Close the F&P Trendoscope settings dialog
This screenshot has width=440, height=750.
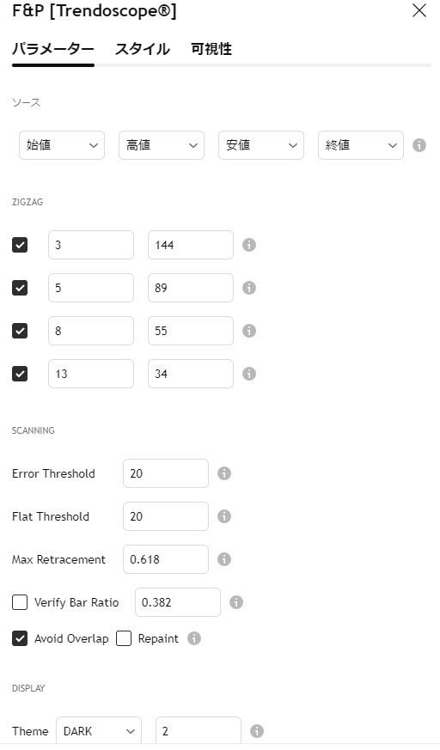[419, 10]
